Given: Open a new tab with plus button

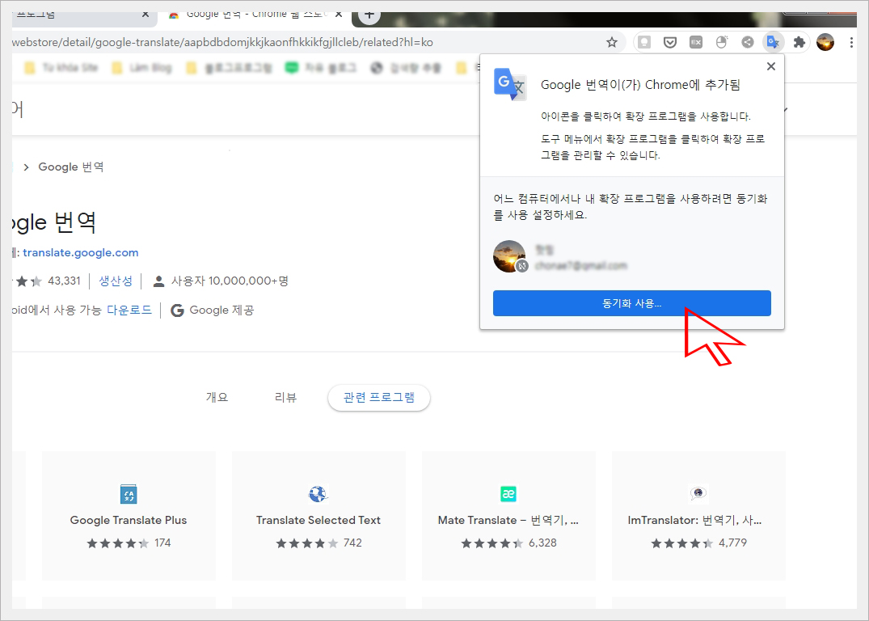Looking at the screenshot, I should click(369, 17).
